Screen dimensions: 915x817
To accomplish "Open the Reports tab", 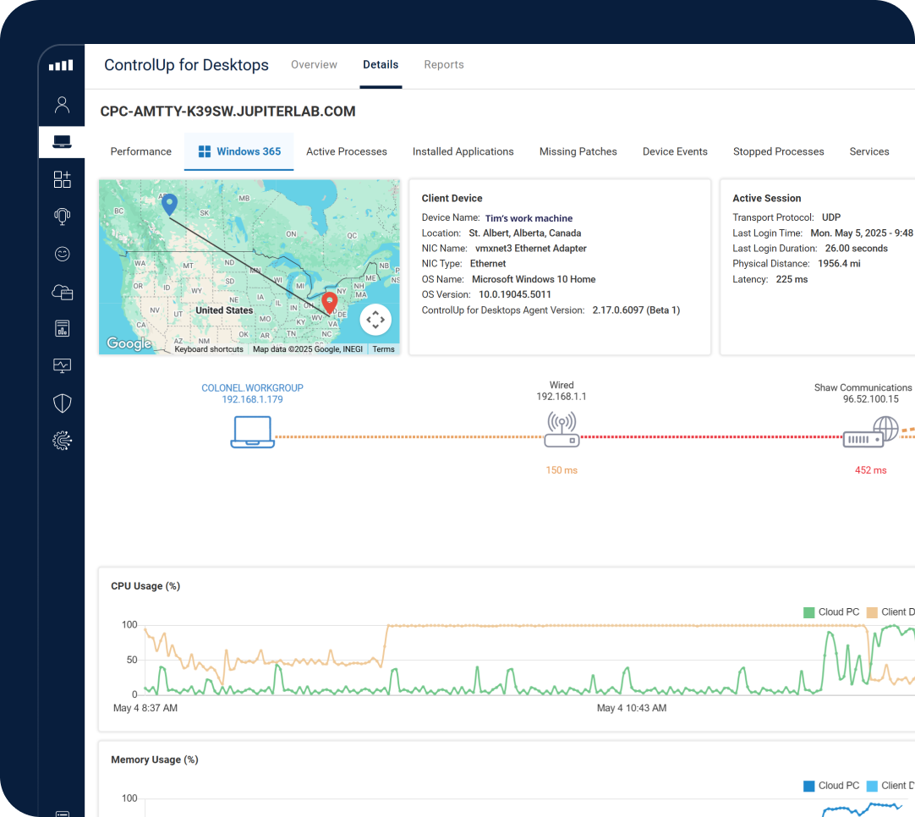I will tap(443, 65).
